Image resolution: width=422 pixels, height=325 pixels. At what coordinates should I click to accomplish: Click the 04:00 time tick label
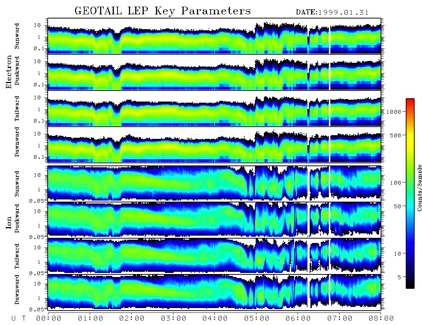(215, 318)
